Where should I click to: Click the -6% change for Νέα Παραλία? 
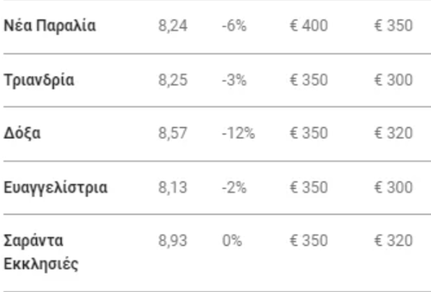(234, 26)
